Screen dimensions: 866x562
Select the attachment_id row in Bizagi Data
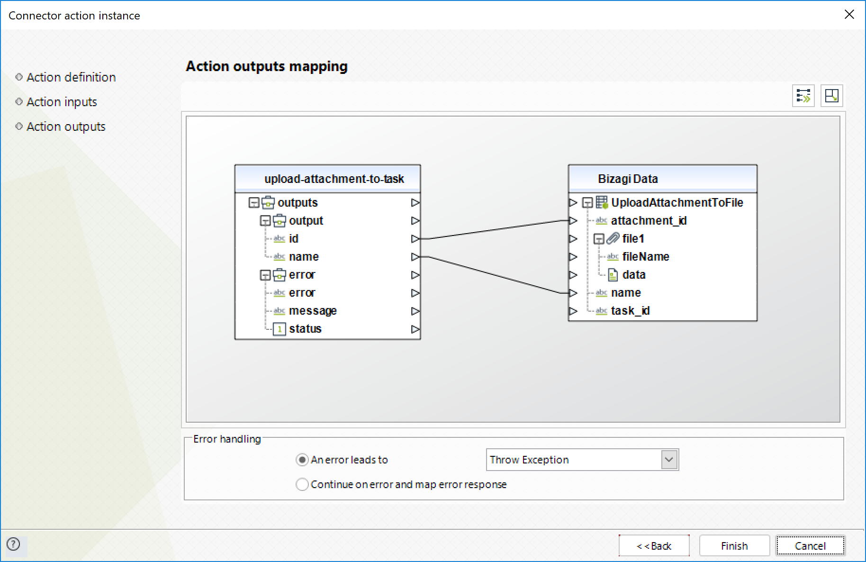(x=663, y=220)
